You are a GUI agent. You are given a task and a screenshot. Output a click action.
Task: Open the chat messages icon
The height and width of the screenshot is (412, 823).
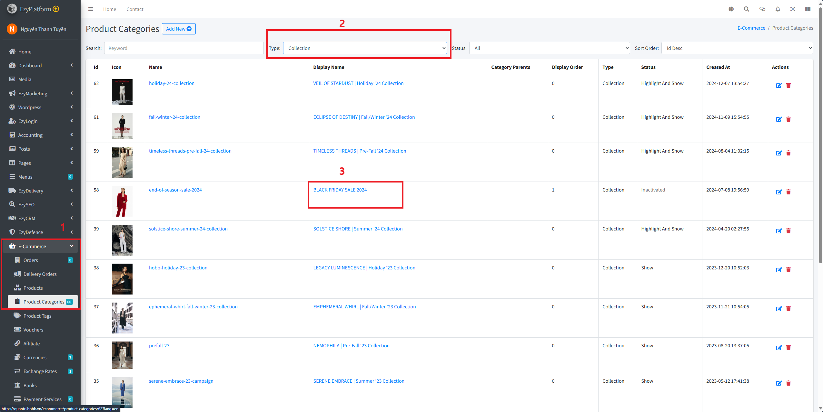(762, 9)
